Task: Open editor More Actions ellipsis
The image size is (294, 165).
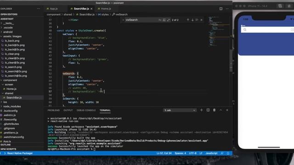Action: (x=227, y=9)
